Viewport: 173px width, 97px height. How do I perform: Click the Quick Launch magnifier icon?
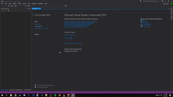(163, 1)
